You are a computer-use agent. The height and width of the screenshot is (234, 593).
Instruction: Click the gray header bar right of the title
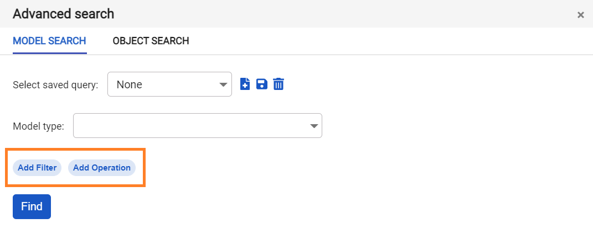(x=332, y=14)
